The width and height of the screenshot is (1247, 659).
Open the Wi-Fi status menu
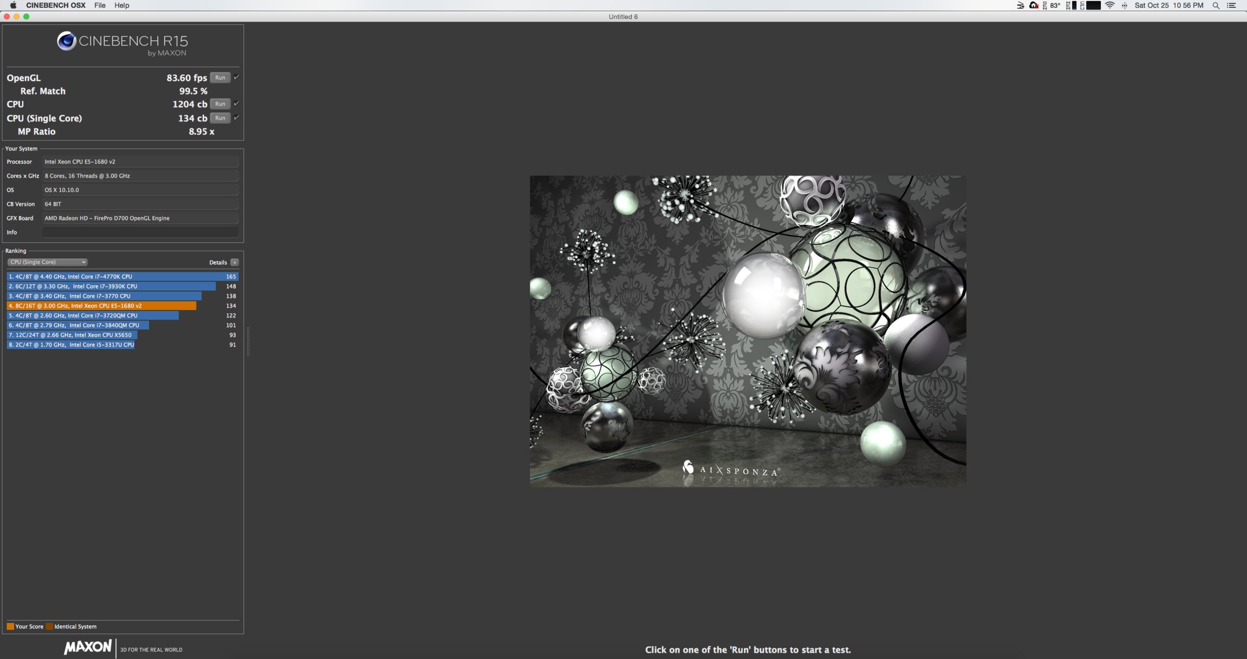pyautogui.click(x=1109, y=5)
